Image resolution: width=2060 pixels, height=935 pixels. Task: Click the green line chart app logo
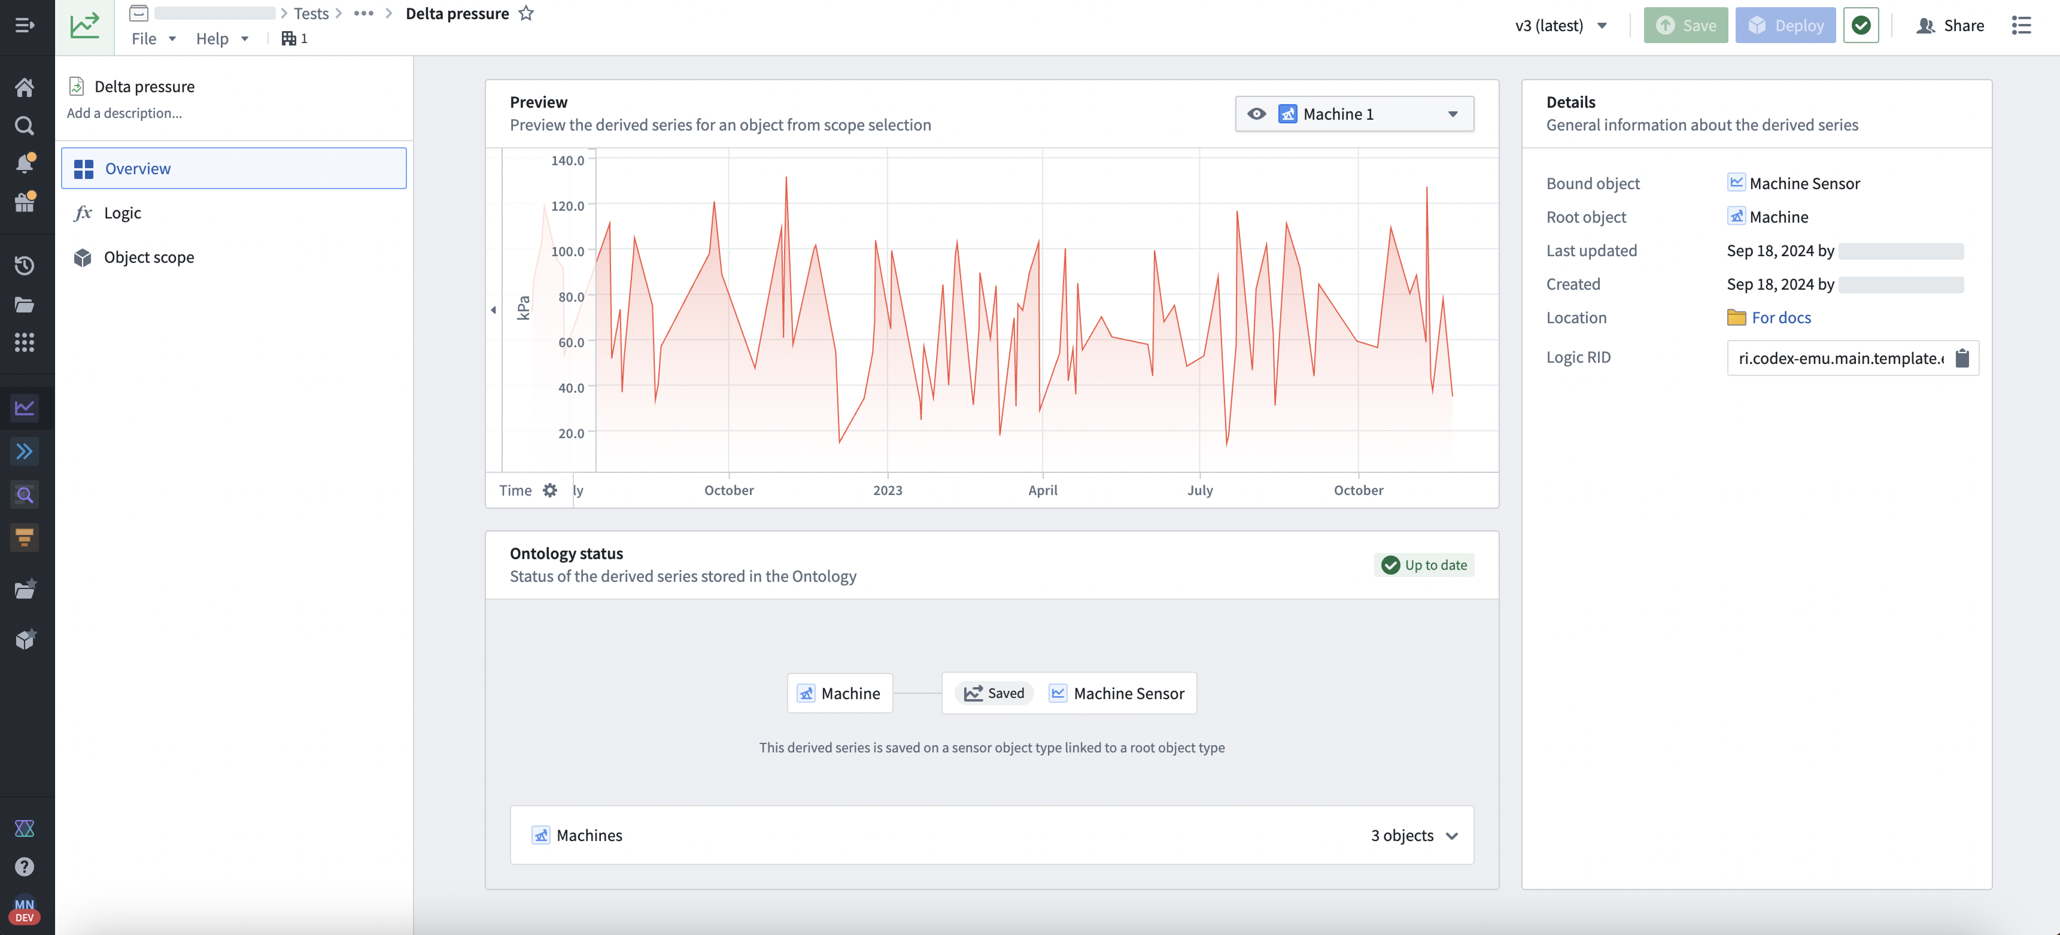click(x=85, y=26)
